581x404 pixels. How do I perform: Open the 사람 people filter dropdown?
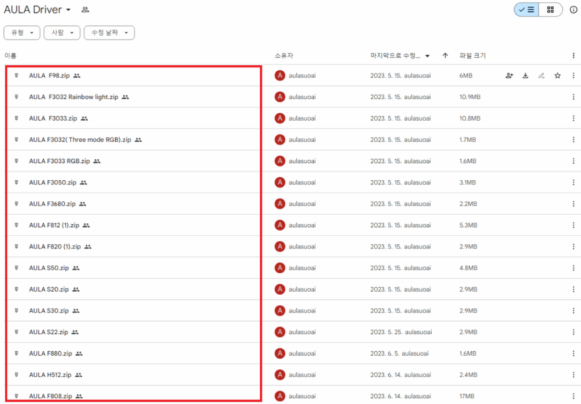click(x=62, y=32)
